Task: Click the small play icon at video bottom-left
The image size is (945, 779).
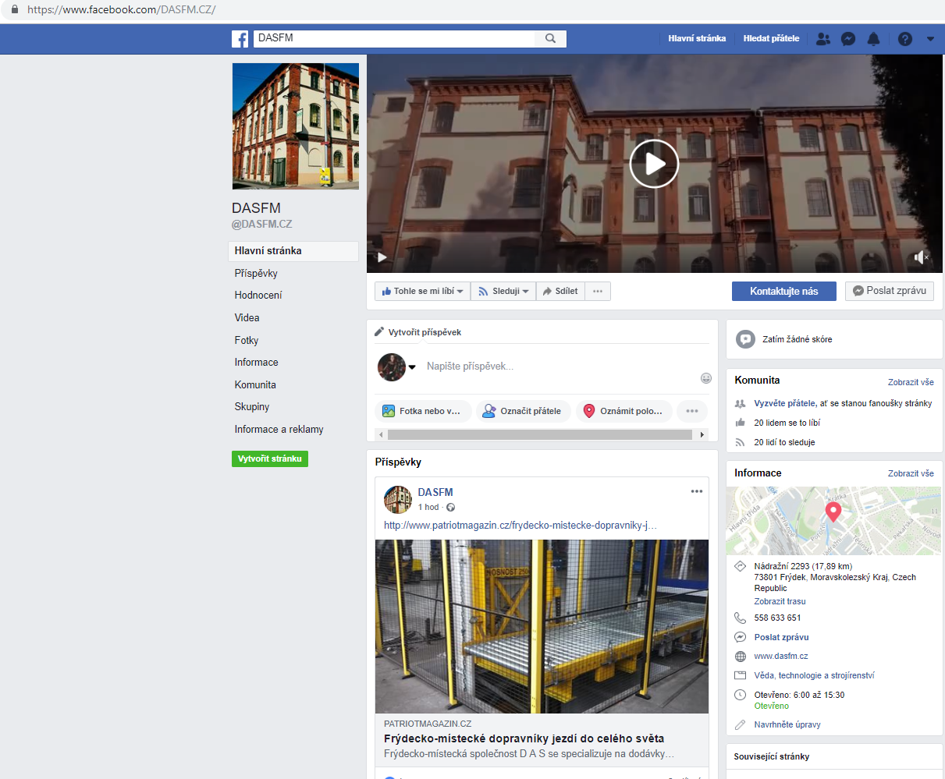Action: pos(382,257)
